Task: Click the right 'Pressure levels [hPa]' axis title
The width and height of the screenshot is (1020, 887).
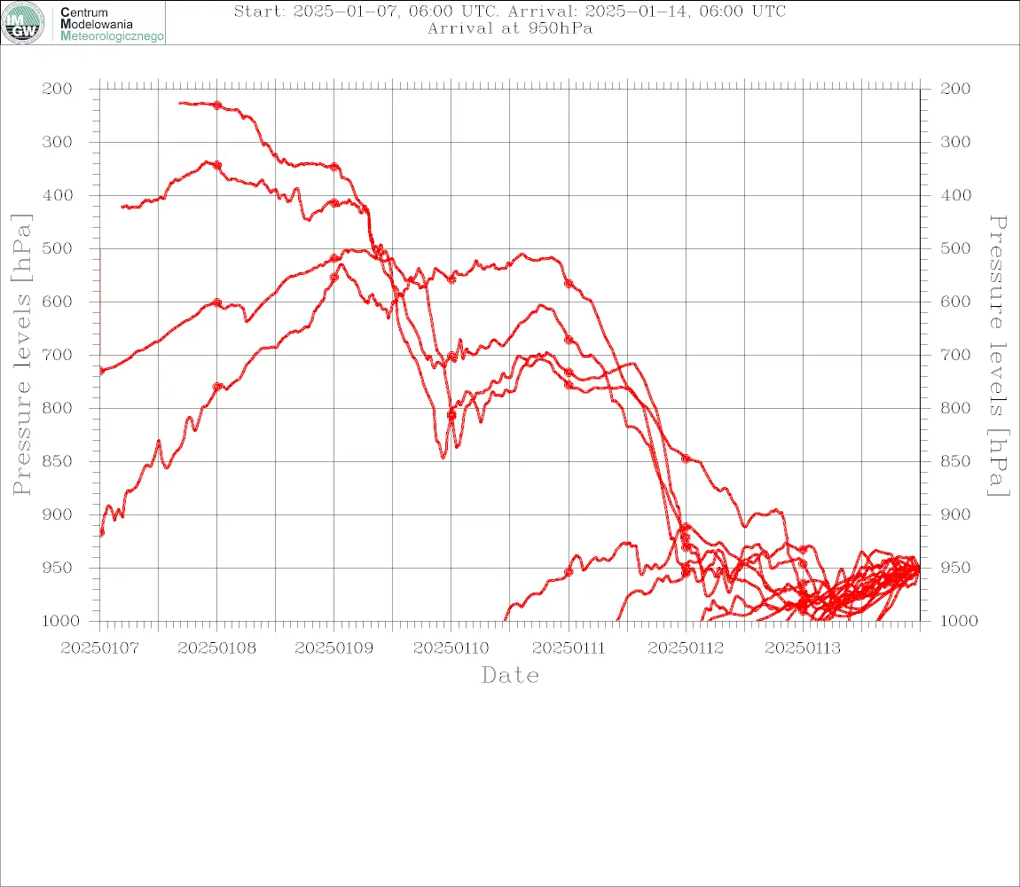Action: click(x=998, y=356)
